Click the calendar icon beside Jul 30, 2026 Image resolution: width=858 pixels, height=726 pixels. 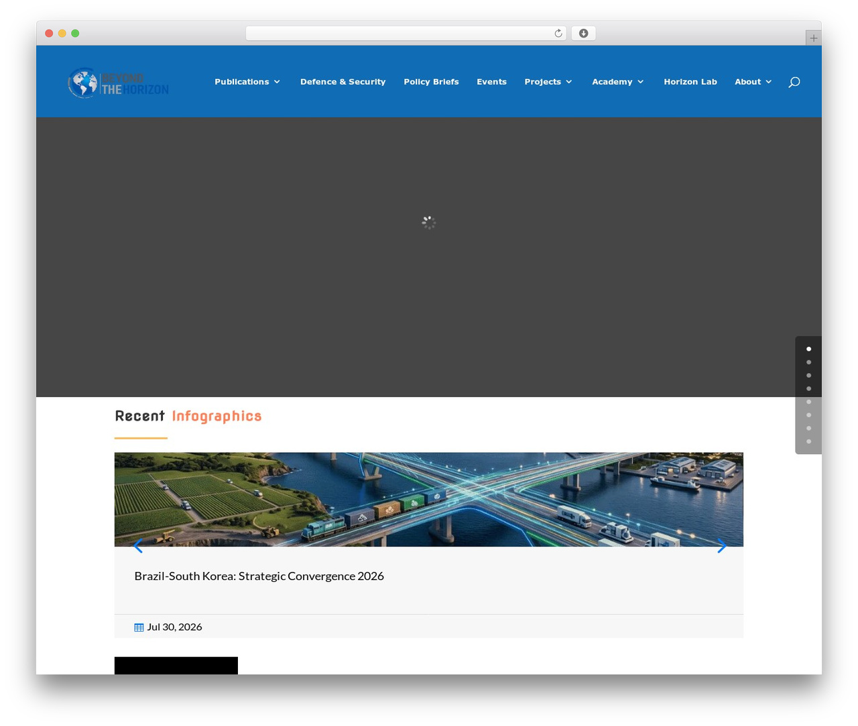pyautogui.click(x=139, y=628)
